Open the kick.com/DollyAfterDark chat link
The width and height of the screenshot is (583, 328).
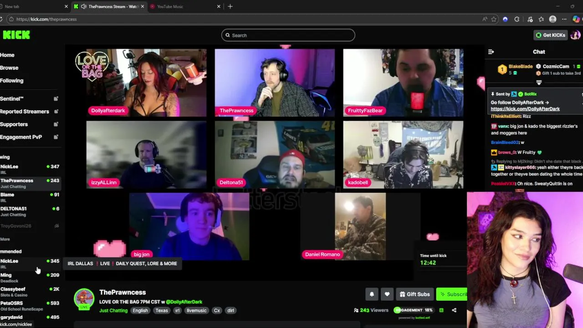[x=525, y=109]
